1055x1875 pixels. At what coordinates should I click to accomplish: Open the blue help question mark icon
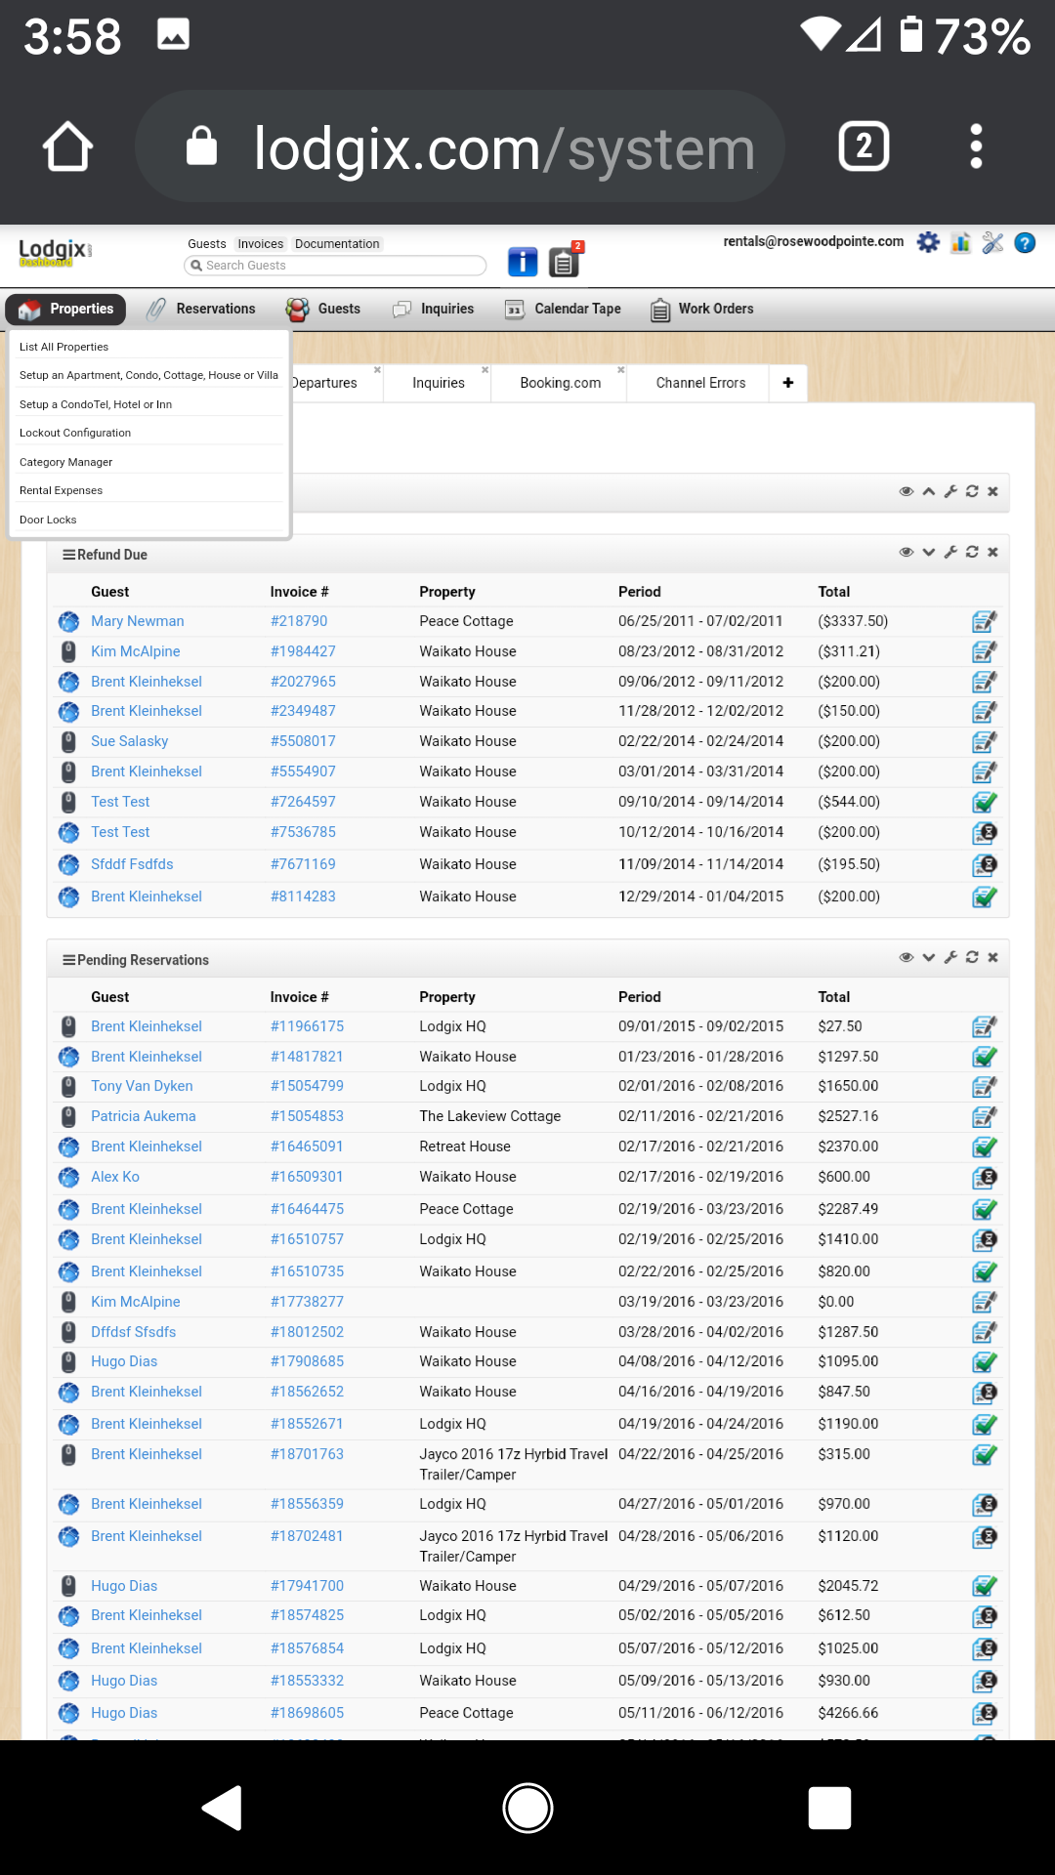pyautogui.click(x=1025, y=242)
